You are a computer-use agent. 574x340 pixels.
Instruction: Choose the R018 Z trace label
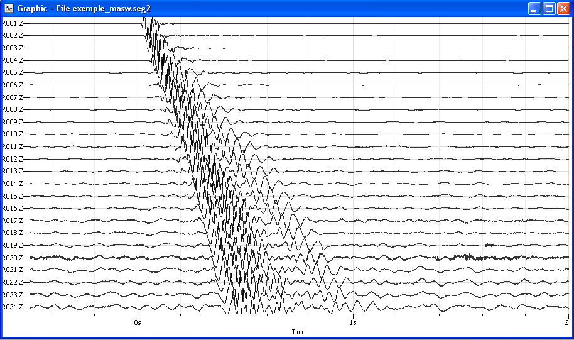pos(13,233)
